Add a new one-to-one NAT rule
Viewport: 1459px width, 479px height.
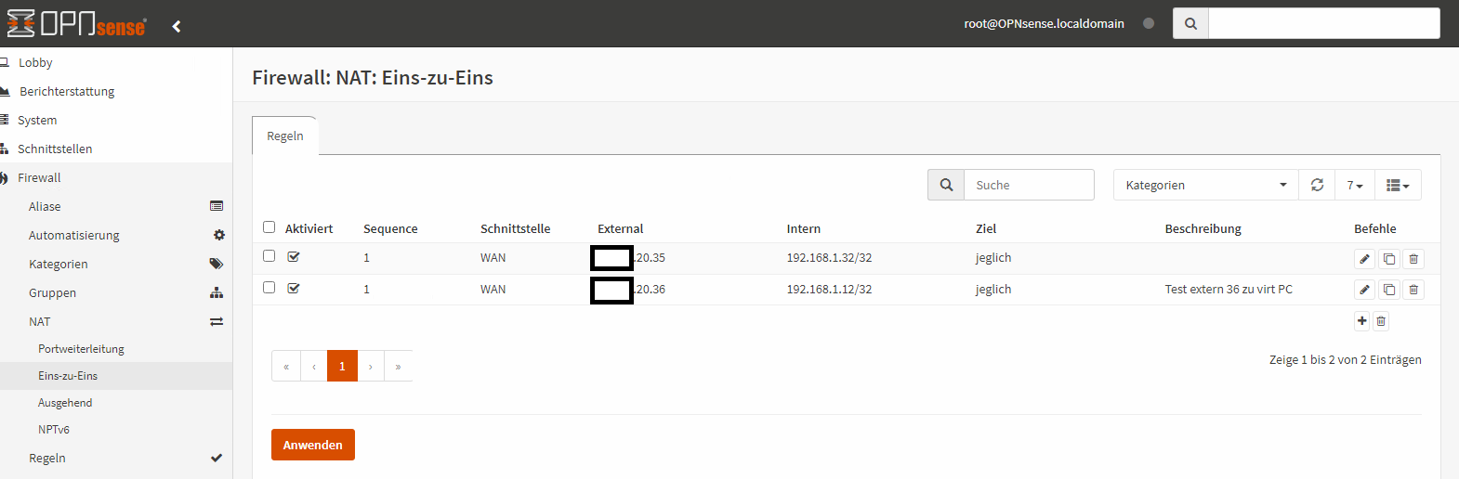(1362, 321)
